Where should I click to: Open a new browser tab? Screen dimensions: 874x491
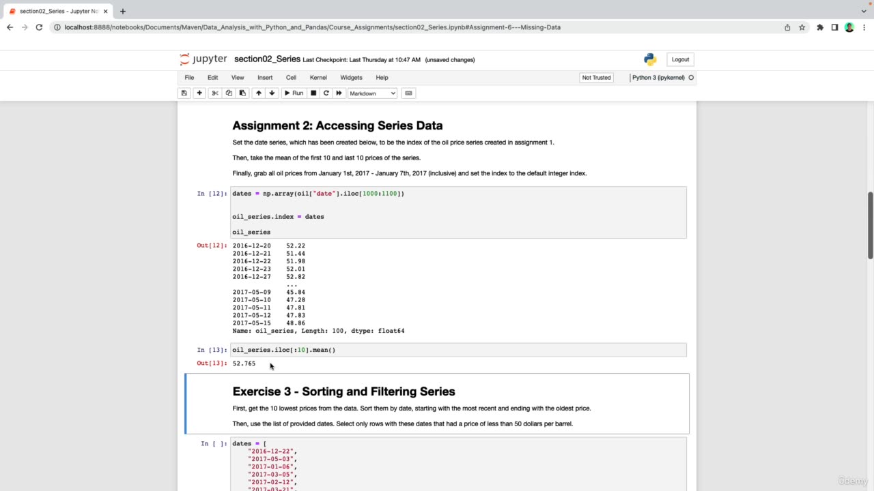point(123,12)
